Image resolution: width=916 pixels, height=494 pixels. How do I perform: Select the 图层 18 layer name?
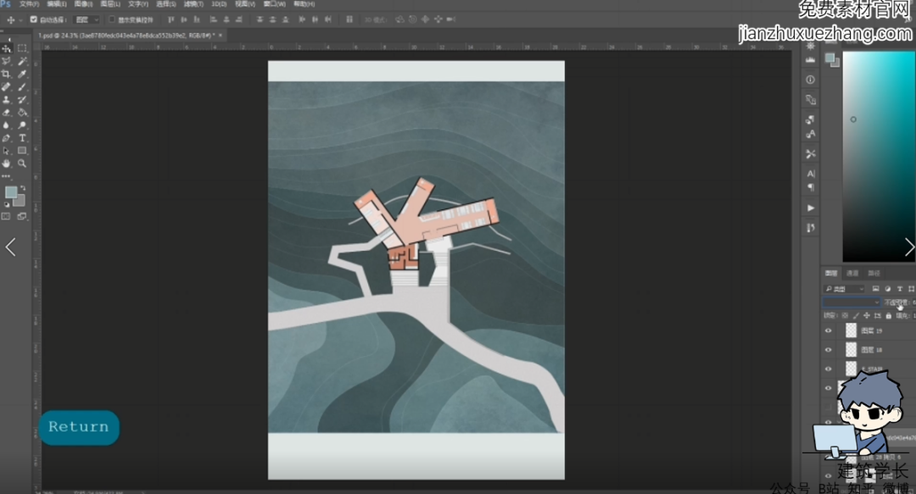(871, 350)
